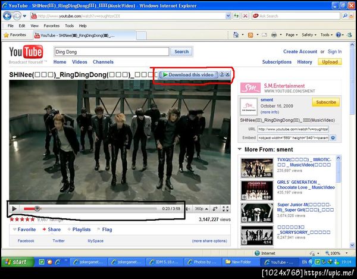Open the Safety dropdown menu
Screen dimensions: 357x279
pyautogui.click(x=309, y=35)
